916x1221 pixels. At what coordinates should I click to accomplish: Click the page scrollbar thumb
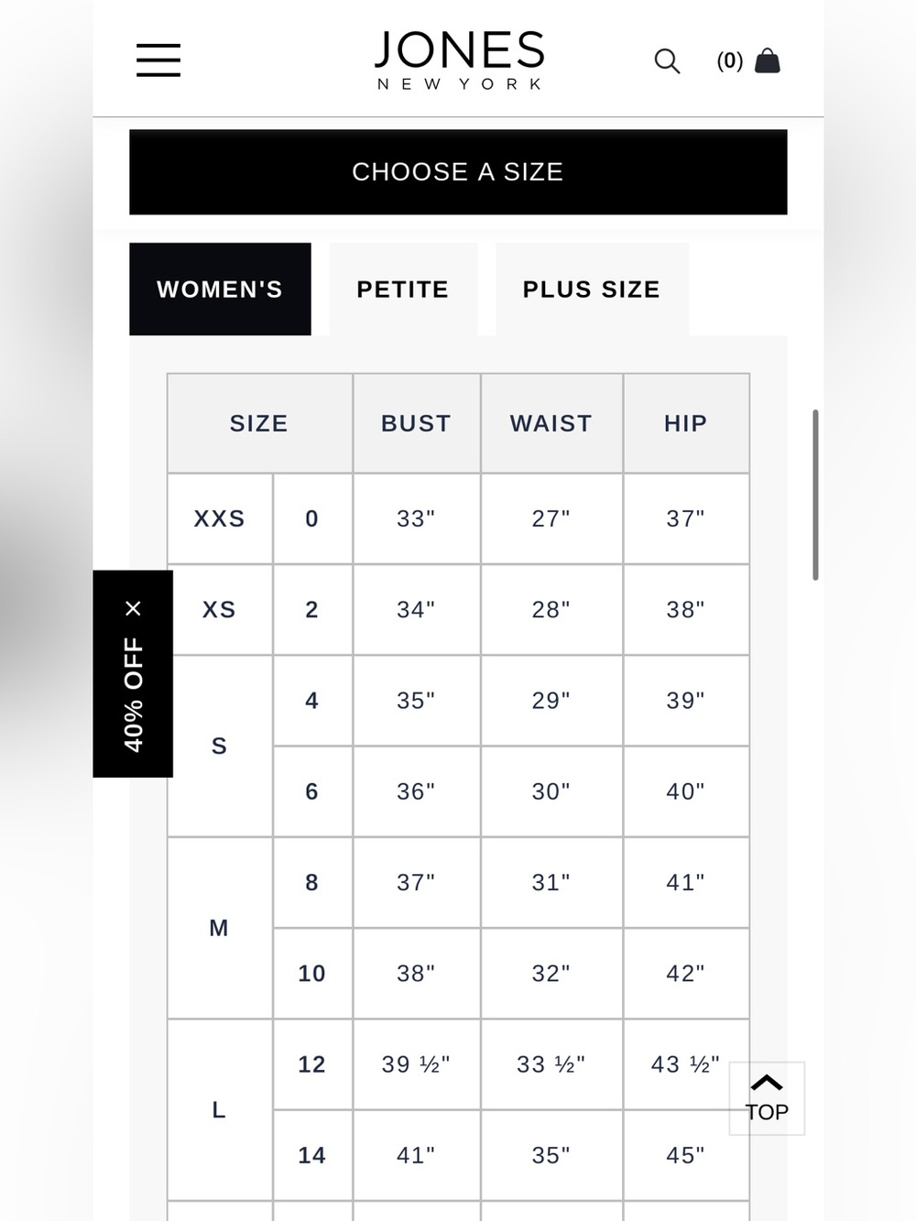[x=815, y=495]
